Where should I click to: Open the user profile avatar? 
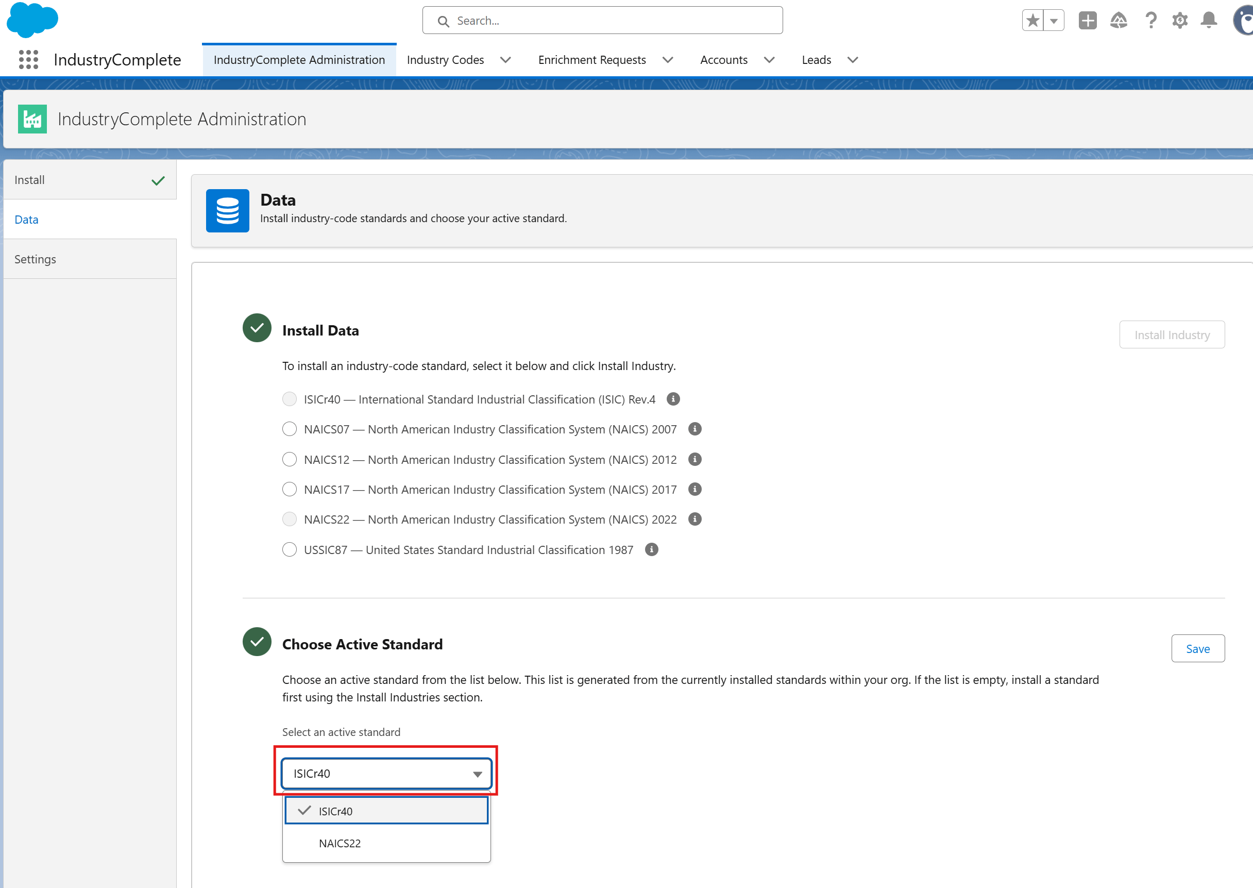click(x=1243, y=21)
